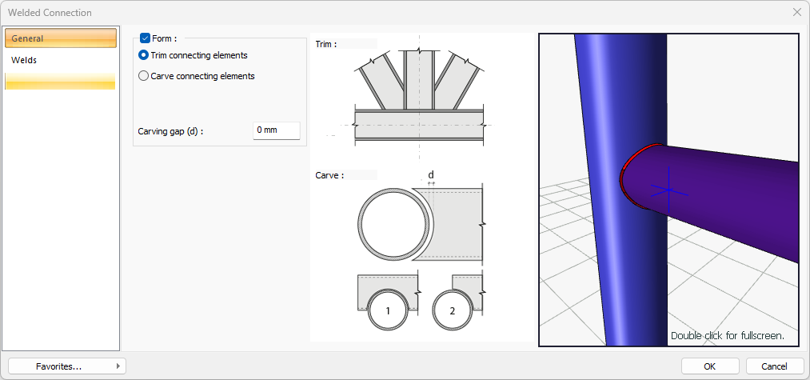Confirm the dialog with OK
The width and height of the screenshot is (810, 380).
[x=709, y=366]
